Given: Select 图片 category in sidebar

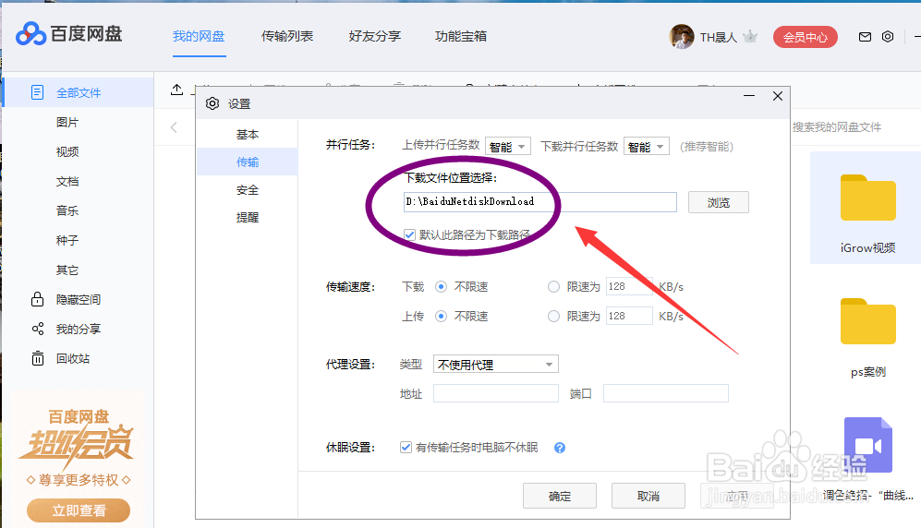Looking at the screenshot, I should (67, 122).
